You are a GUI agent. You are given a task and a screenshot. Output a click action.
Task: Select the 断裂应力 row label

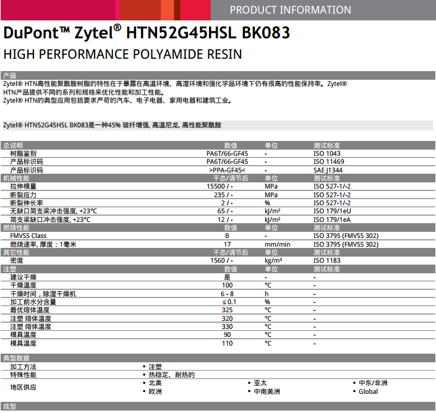(x=24, y=195)
